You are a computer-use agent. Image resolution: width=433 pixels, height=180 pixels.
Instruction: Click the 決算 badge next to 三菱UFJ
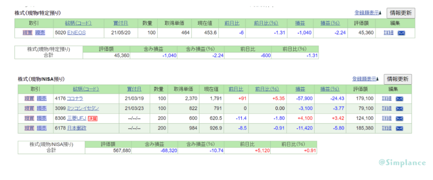pyautogui.click(x=93, y=118)
